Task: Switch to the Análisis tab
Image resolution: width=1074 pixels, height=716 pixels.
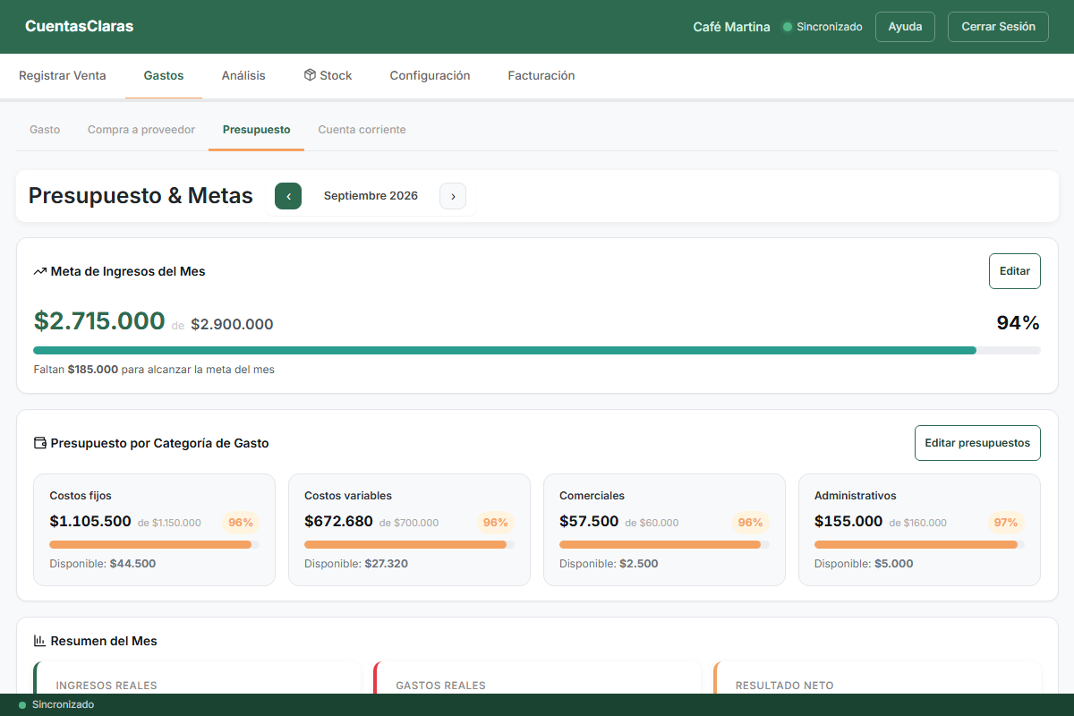Action: coord(243,76)
